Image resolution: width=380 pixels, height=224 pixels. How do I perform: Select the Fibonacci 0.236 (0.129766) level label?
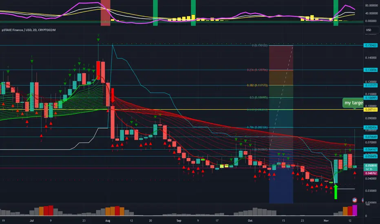point(257,70)
